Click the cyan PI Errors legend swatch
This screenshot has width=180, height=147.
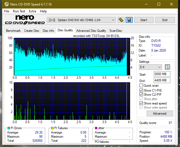[9, 128]
